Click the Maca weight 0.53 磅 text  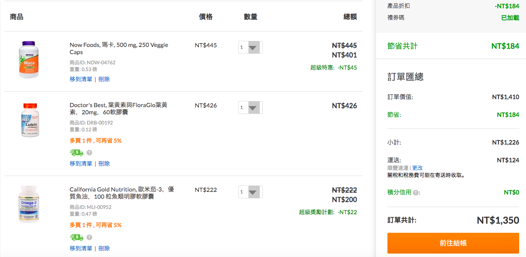(83, 69)
